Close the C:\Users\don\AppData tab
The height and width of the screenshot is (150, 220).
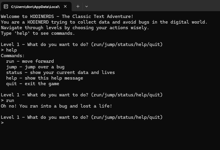click(x=65, y=6)
